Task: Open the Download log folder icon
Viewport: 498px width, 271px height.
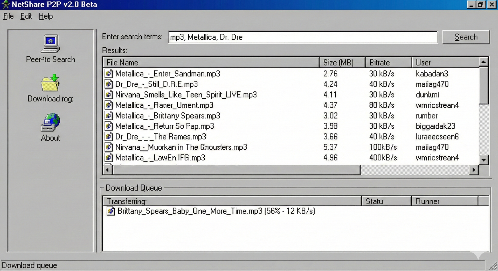Action: (50, 83)
